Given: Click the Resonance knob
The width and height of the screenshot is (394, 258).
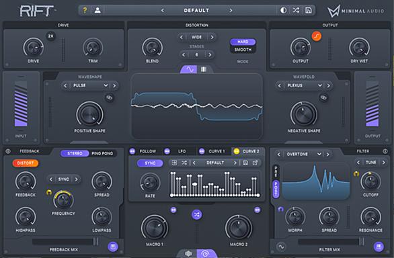Looking at the screenshot, I should point(370,217).
